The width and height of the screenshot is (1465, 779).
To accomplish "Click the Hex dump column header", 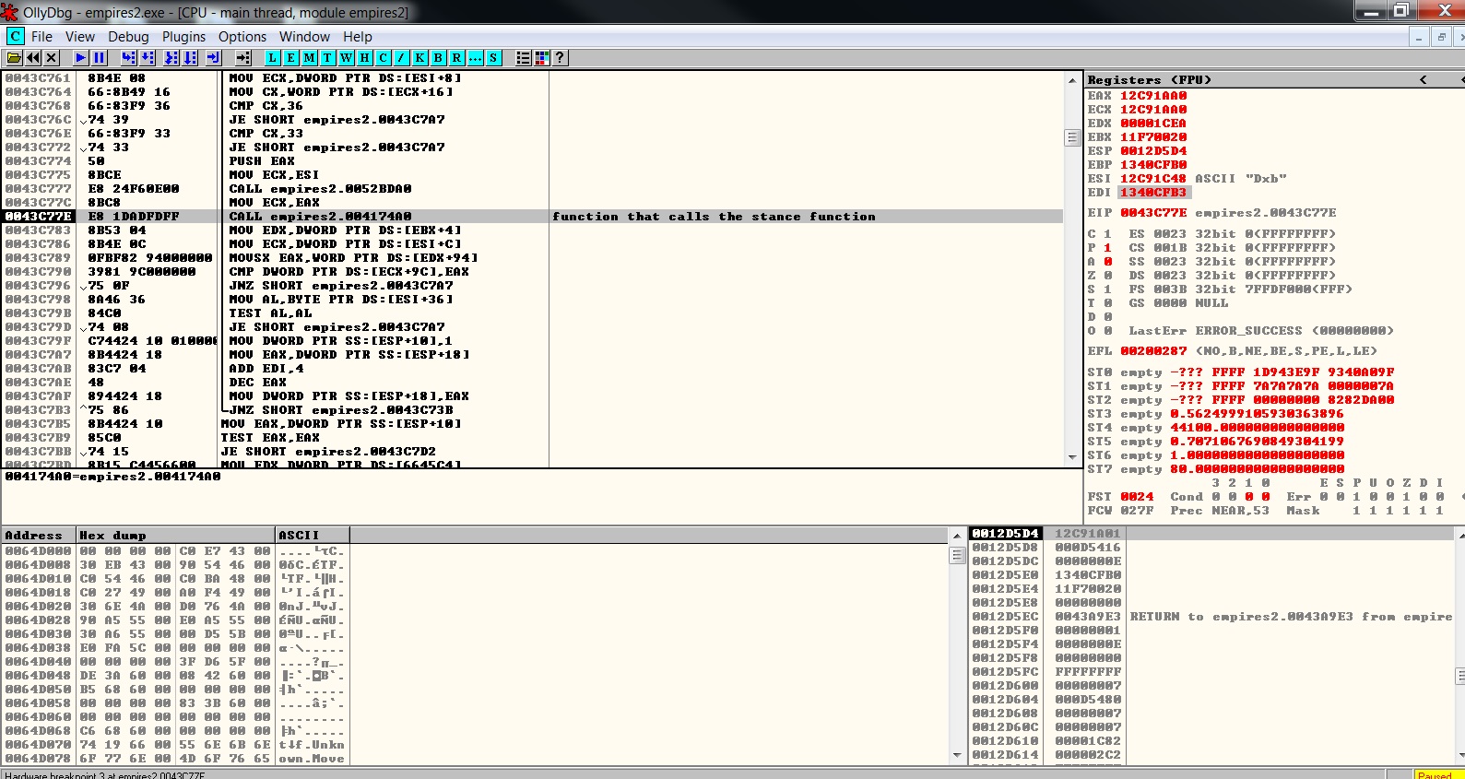I will pyautogui.click(x=175, y=536).
